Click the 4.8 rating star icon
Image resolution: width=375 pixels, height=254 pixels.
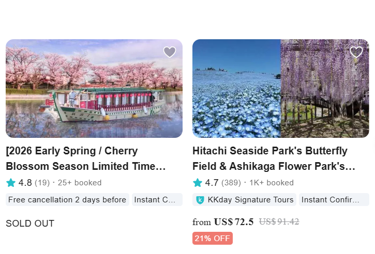(11, 183)
